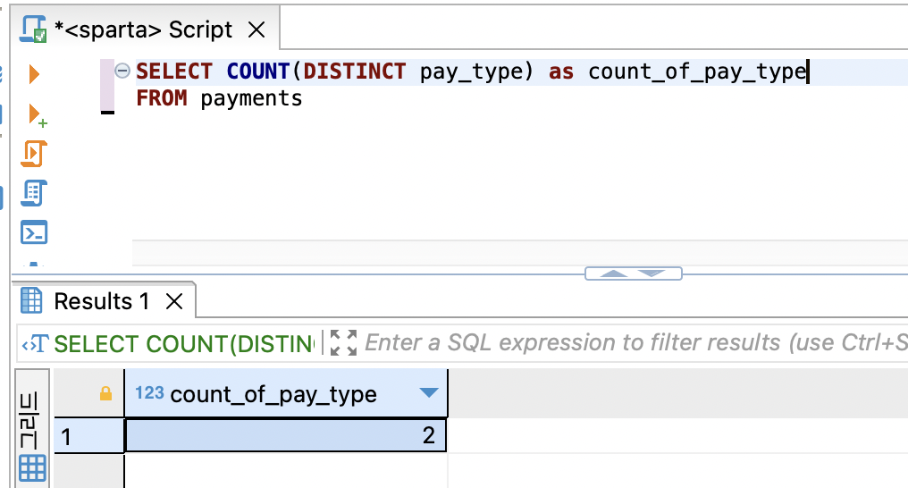Click the alias count_of_pay_type in editor

pyautogui.click(x=697, y=72)
